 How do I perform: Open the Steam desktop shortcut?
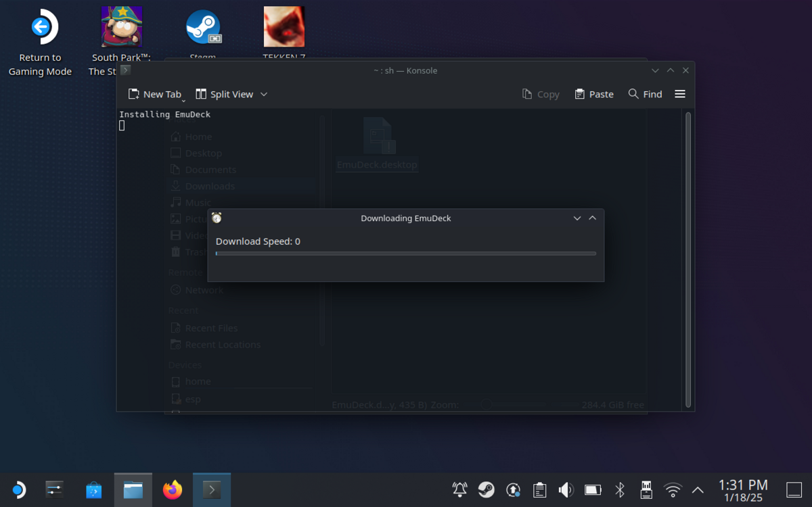[x=203, y=34]
